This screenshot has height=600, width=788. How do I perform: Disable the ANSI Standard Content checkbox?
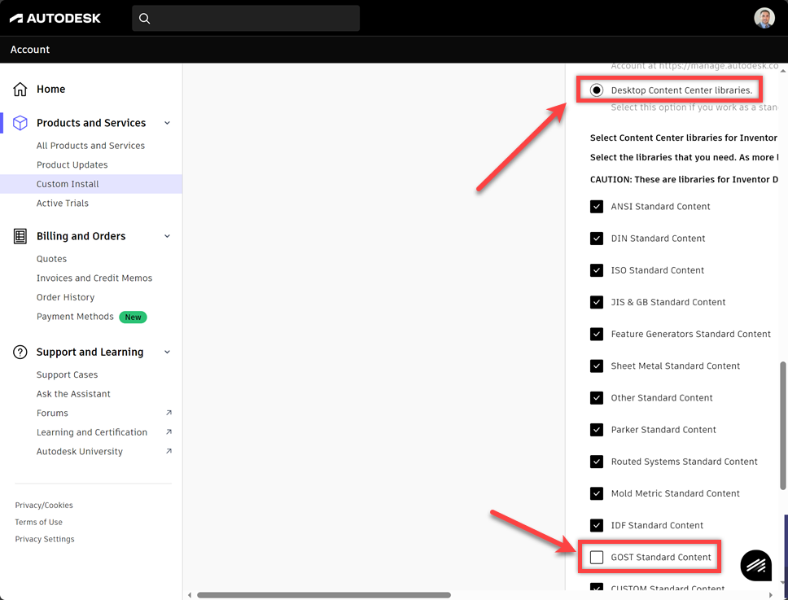(597, 206)
